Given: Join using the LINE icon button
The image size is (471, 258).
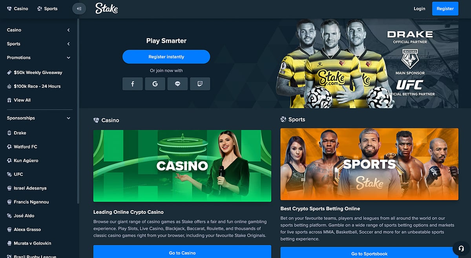Looking at the screenshot, I should point(177,84).
